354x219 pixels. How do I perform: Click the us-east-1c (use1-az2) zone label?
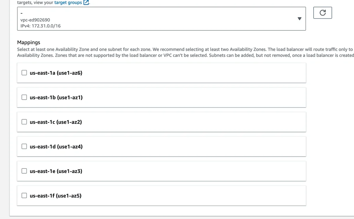pos(56,122)
